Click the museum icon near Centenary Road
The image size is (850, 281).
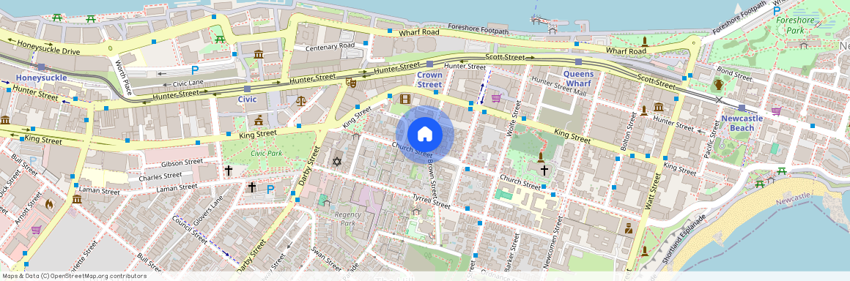258,54
